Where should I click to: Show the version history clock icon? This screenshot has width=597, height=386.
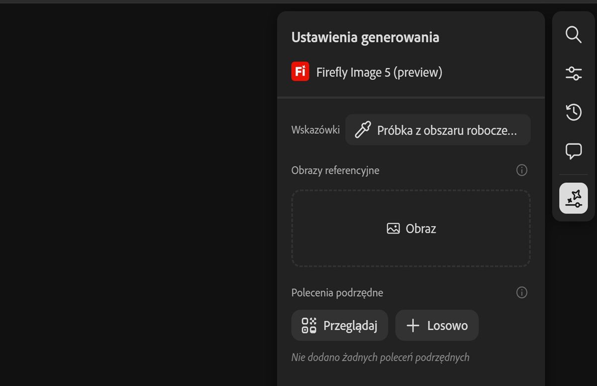pos(573,112)
